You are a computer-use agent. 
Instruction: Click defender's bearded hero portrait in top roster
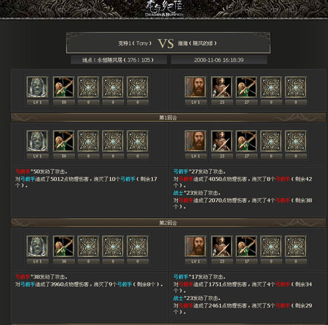point(195,87)
